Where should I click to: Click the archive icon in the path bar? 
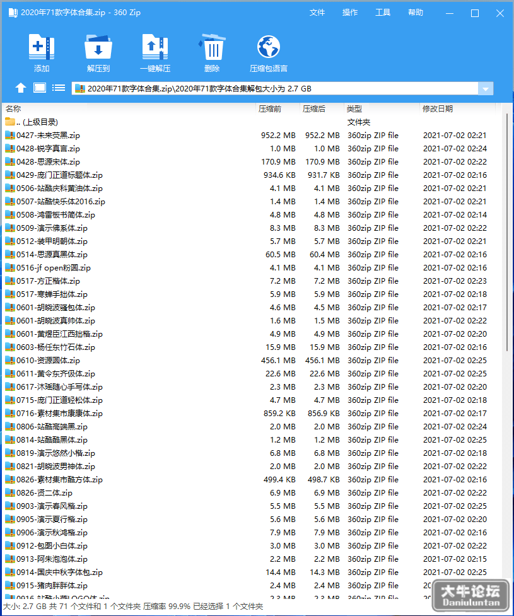tap(80, 88)
